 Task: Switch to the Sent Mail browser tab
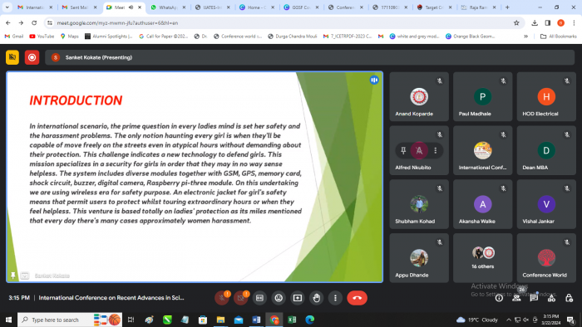80,7
